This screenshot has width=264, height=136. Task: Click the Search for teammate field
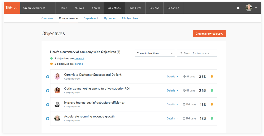tap(197, 53)
